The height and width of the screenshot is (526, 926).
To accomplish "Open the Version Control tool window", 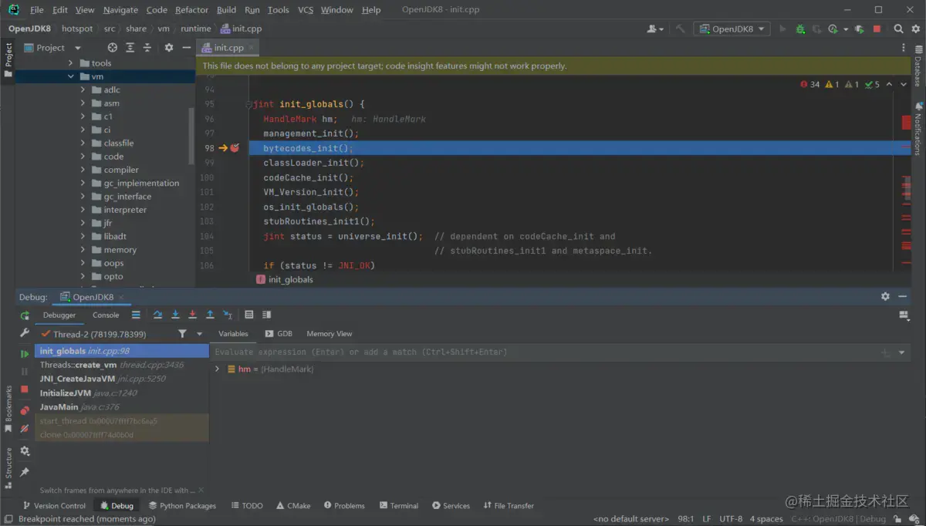I will click(x=54, y=506).
